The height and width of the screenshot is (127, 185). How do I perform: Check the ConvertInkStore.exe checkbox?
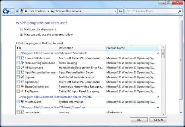[x=18, y=58]
